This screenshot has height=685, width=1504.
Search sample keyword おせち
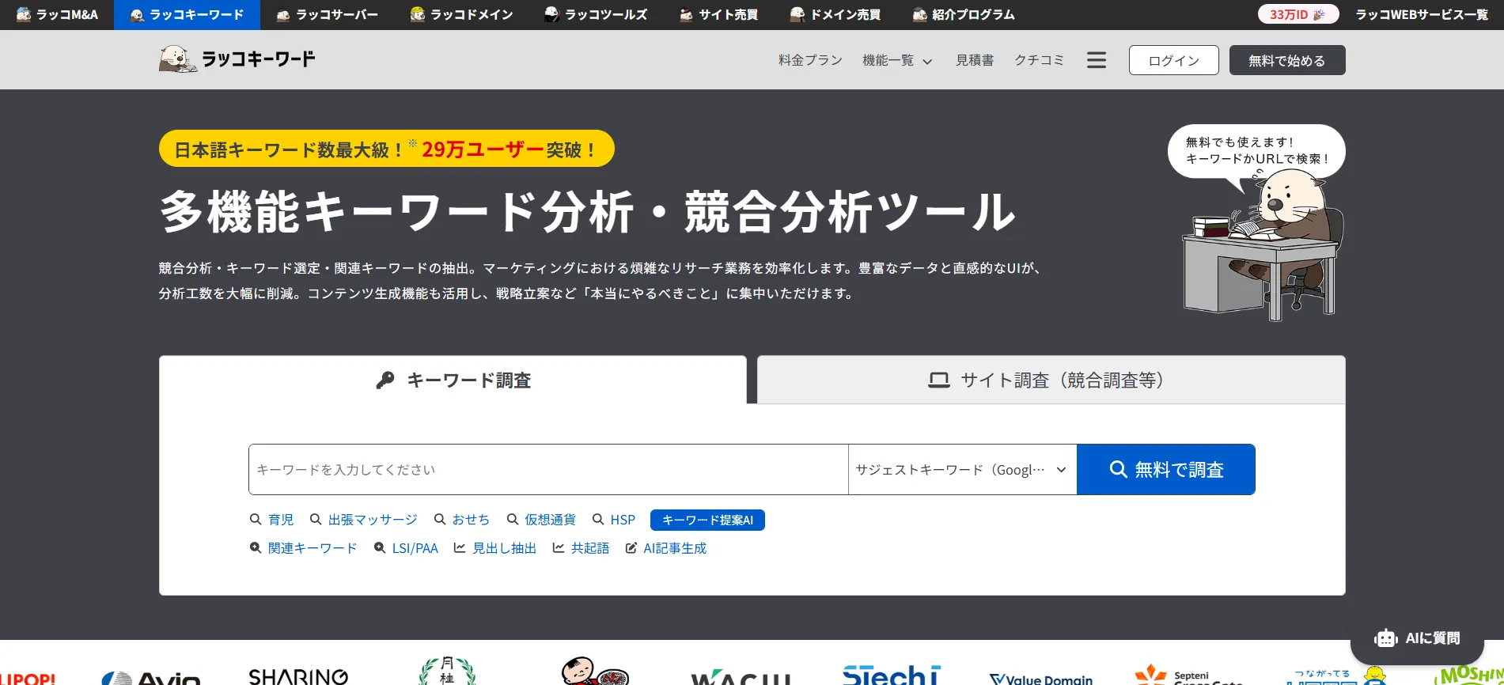(462, 520)
